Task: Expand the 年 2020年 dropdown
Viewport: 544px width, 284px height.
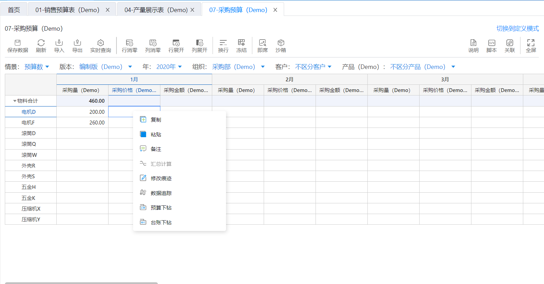Action: [x=169, y=67]
